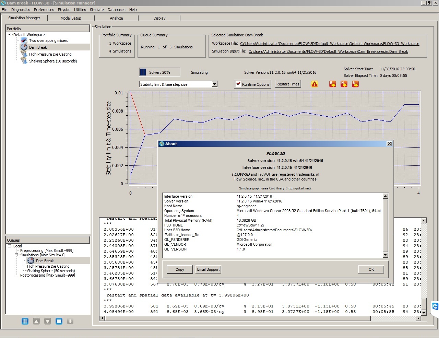Open the Utilities menu

[x=80, y=10]
